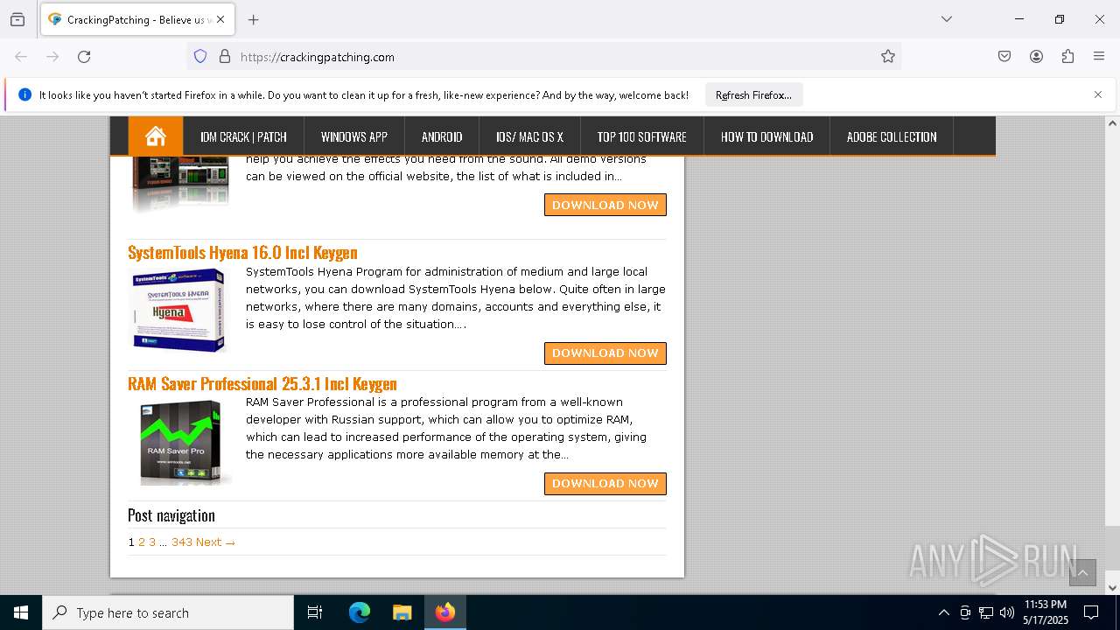Image resolution: width=1120 pixels, height=630 pixels.
Task: Open Adobe Collection menu
Action: 892,137
